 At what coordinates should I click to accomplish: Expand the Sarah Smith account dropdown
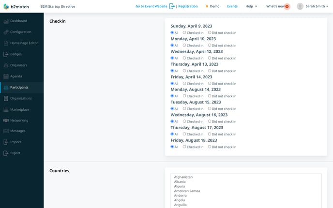pos(317,6)
